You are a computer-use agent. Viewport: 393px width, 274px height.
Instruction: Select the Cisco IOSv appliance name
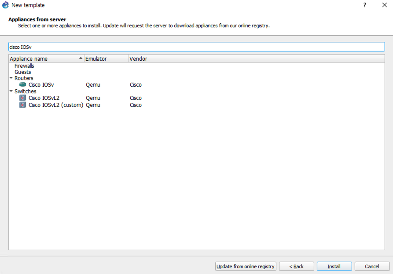click(x=41, y=85)
